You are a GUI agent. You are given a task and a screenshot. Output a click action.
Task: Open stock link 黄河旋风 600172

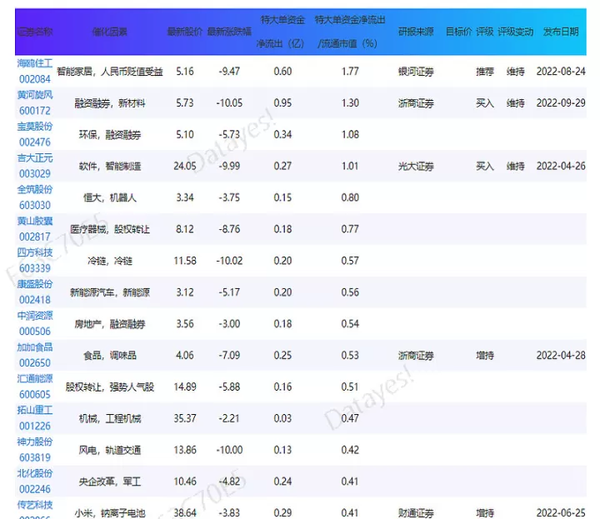point(35,102)
